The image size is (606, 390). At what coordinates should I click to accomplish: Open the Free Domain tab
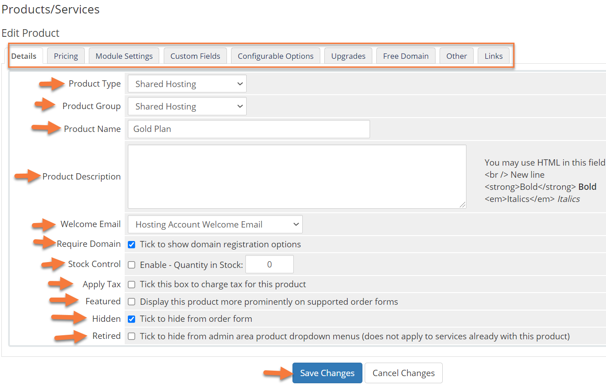[x=405, y=56]
